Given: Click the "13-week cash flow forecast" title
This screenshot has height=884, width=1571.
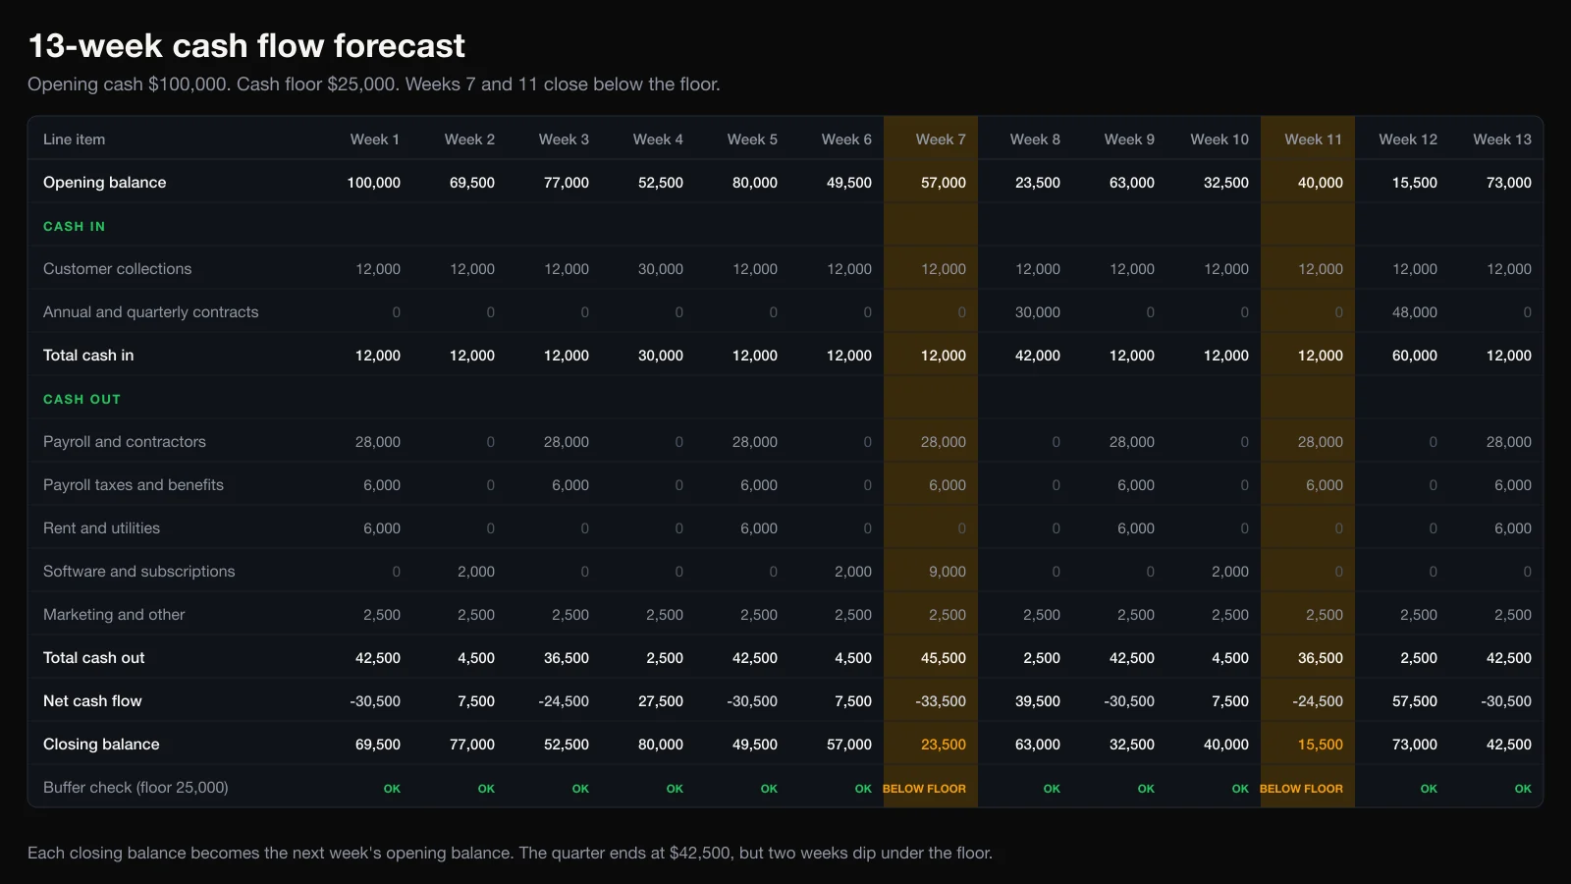Looking at the screenshot, I should (x=246, y=46).
